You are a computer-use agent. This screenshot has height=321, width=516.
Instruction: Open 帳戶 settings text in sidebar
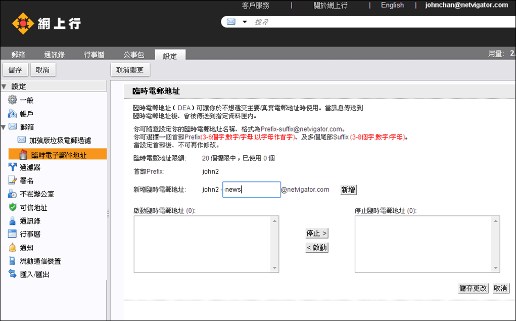[27, 114]
